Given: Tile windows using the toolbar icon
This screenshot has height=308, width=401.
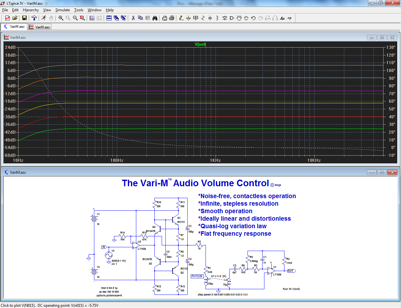Looking at the screenshot, I should (x=109, y=18).
